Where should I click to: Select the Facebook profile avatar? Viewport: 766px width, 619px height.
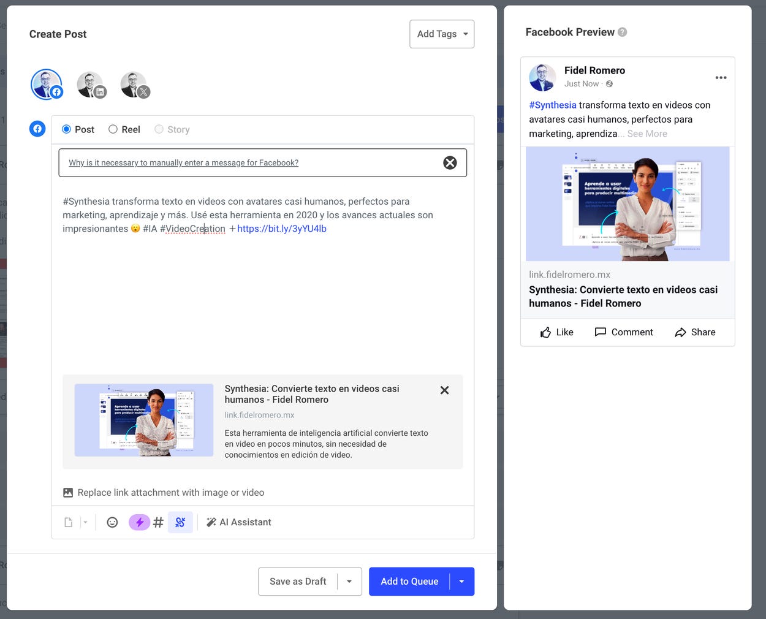click(47, 85)
